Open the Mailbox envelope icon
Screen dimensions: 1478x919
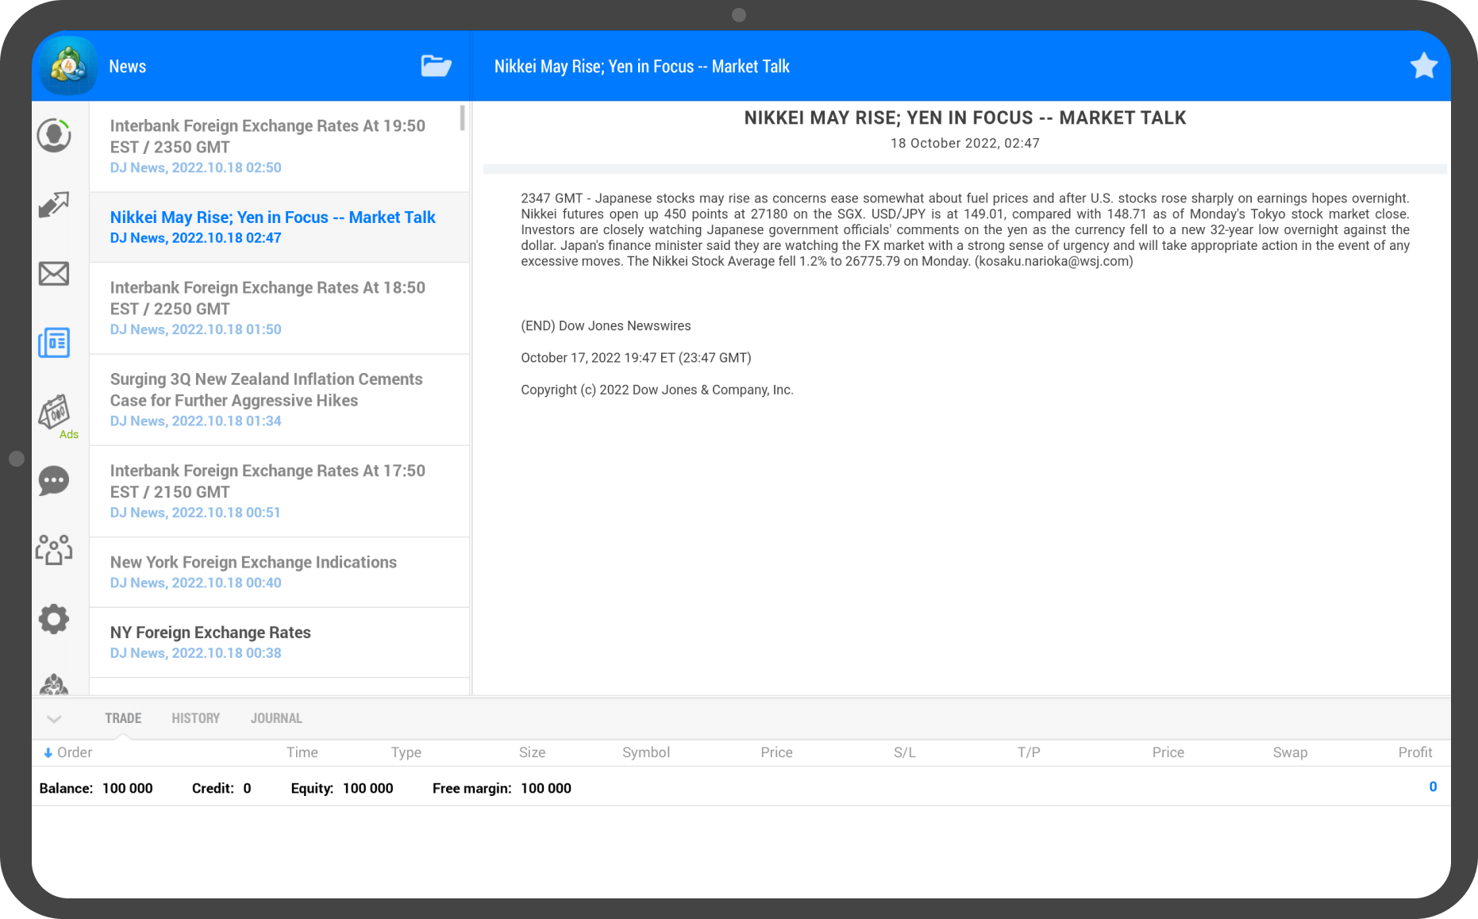click(x=54, y=274)
